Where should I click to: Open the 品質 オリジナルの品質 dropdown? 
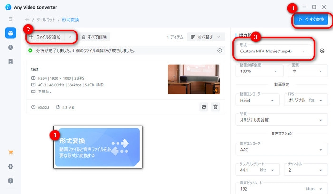tap(282, 120)
